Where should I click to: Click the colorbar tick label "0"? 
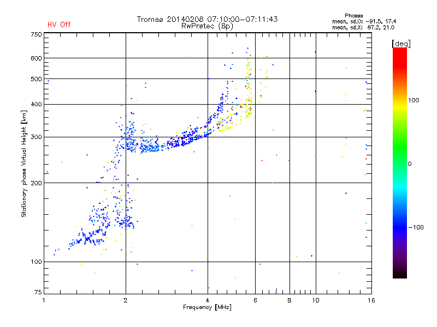[x=410, y=163]
